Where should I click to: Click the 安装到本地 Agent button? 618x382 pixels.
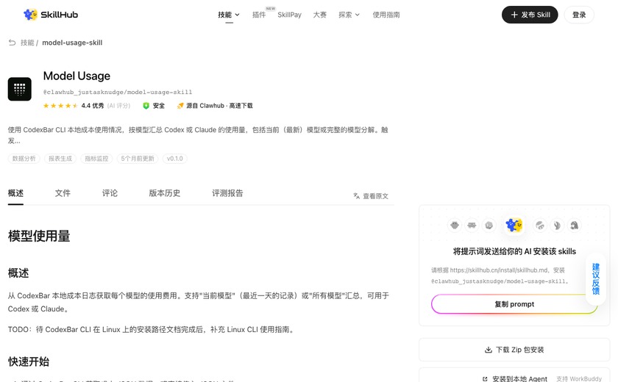[514, 375]
